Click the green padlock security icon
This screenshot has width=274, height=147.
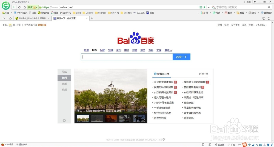point(40,7)
